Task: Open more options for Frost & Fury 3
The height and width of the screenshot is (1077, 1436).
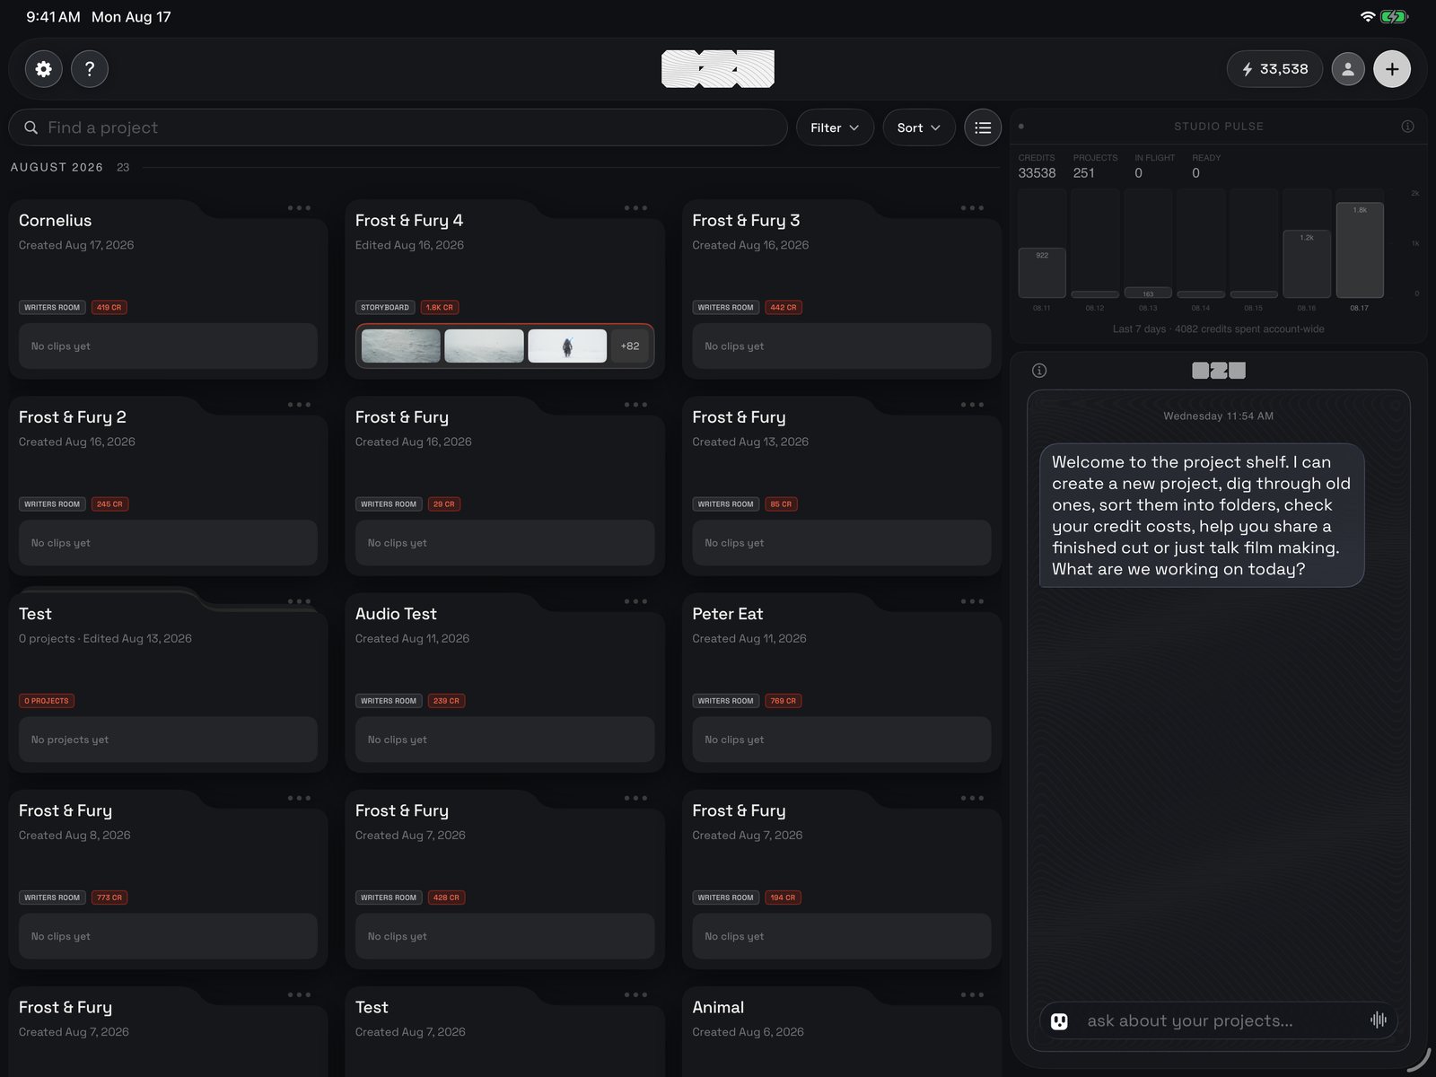Action: pyautogui.click(x=972, y=208)
